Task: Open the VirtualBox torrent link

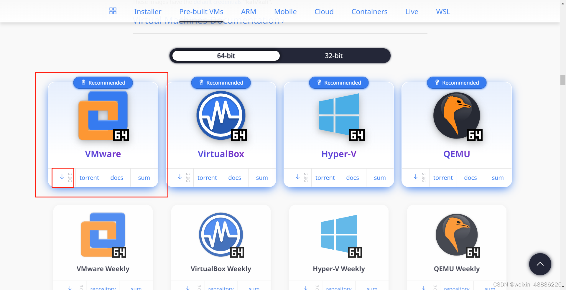Action: click(x=207, y=178)
